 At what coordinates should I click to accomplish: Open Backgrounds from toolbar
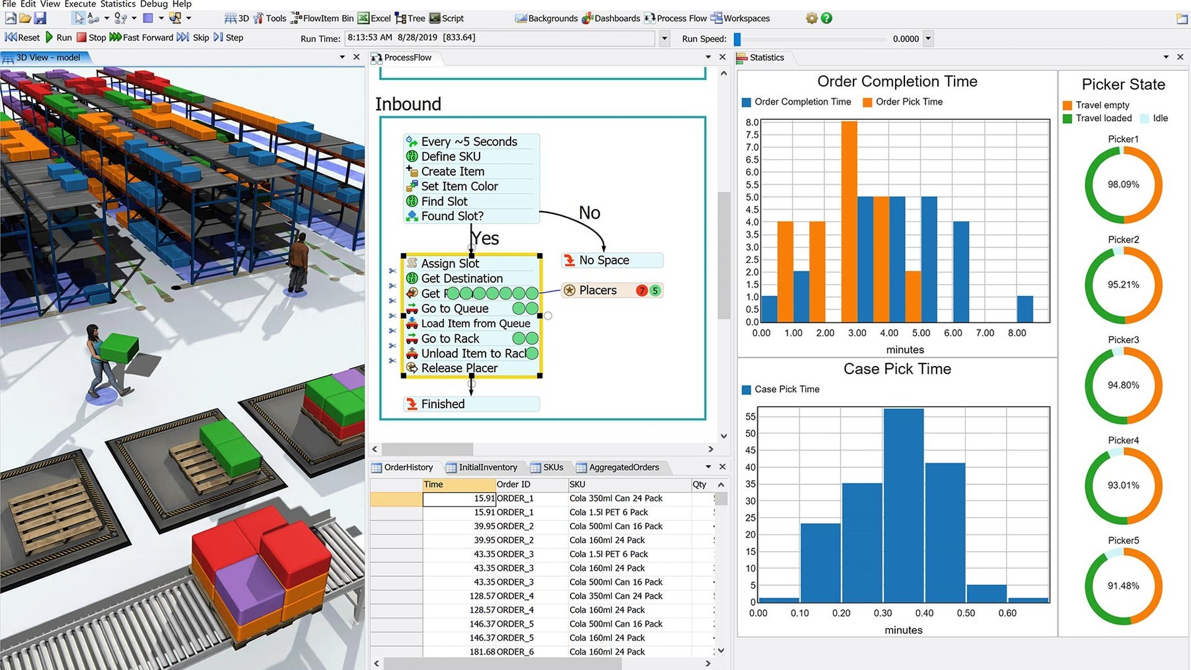(546, 18)
